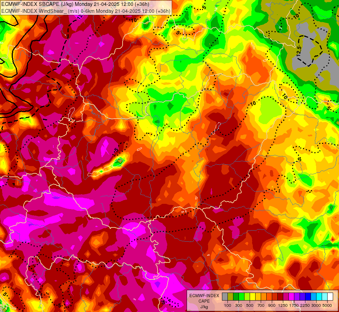
Task: Pick the brick red swatch after 900 tick
Action: (275, 296)
